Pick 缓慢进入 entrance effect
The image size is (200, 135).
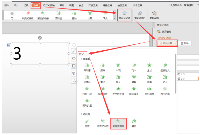[x=165, y=67]
